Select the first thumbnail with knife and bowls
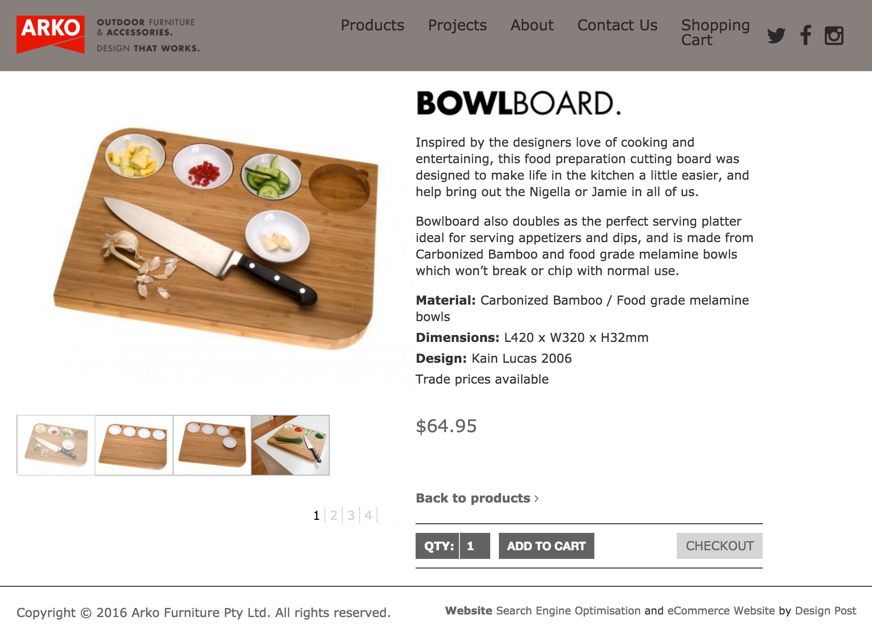Screen dimensions: 872x624 coord(56,445)
